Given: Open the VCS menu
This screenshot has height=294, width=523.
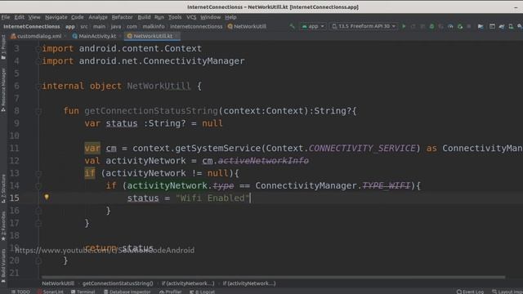Looking at the screenshot, I should click(x=191, y=17).
